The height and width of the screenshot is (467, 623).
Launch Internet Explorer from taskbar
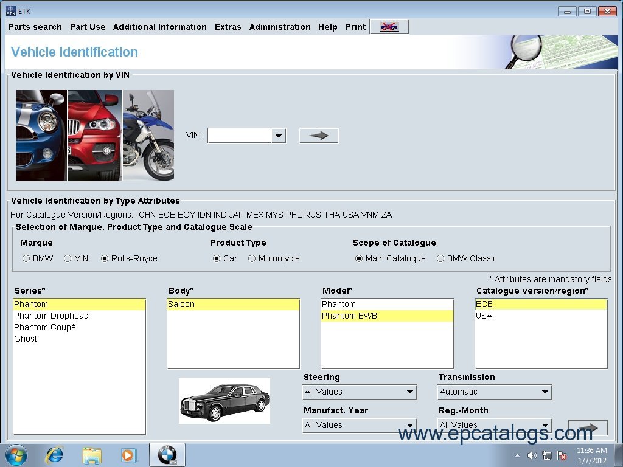[54, 455]
